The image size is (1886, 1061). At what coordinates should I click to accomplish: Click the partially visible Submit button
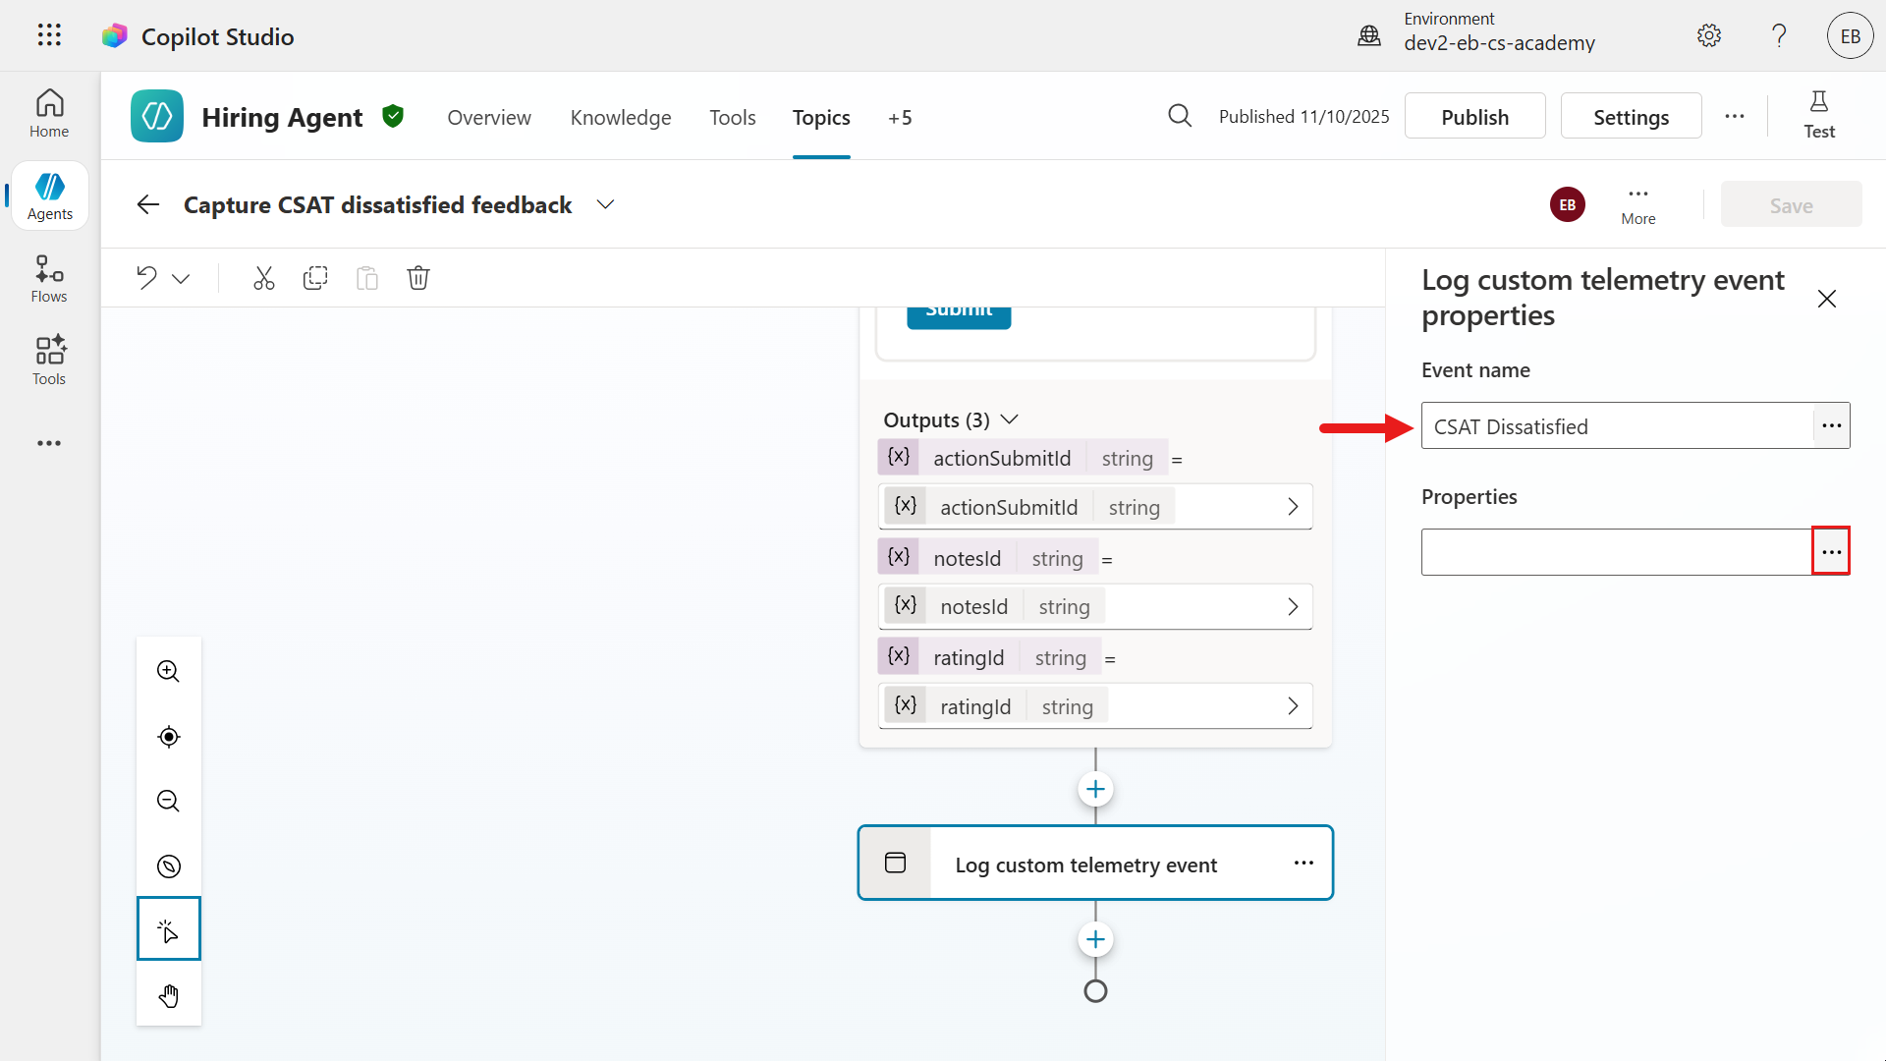pyautogui.click(x=959, y=316)
